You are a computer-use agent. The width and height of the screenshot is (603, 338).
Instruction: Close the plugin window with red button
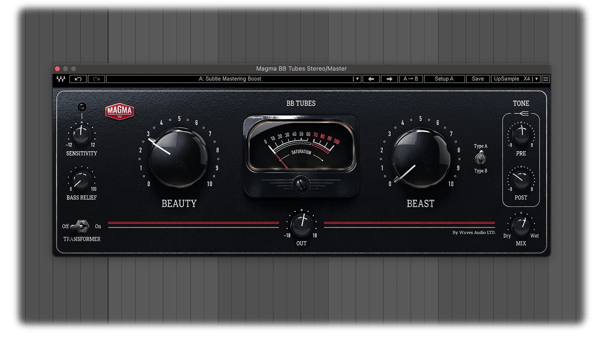tap(58, 69)
